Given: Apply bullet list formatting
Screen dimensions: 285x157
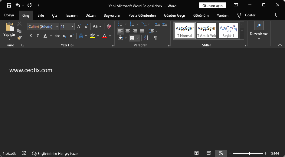Looking at the screenshot, I should tap(120, 24).
